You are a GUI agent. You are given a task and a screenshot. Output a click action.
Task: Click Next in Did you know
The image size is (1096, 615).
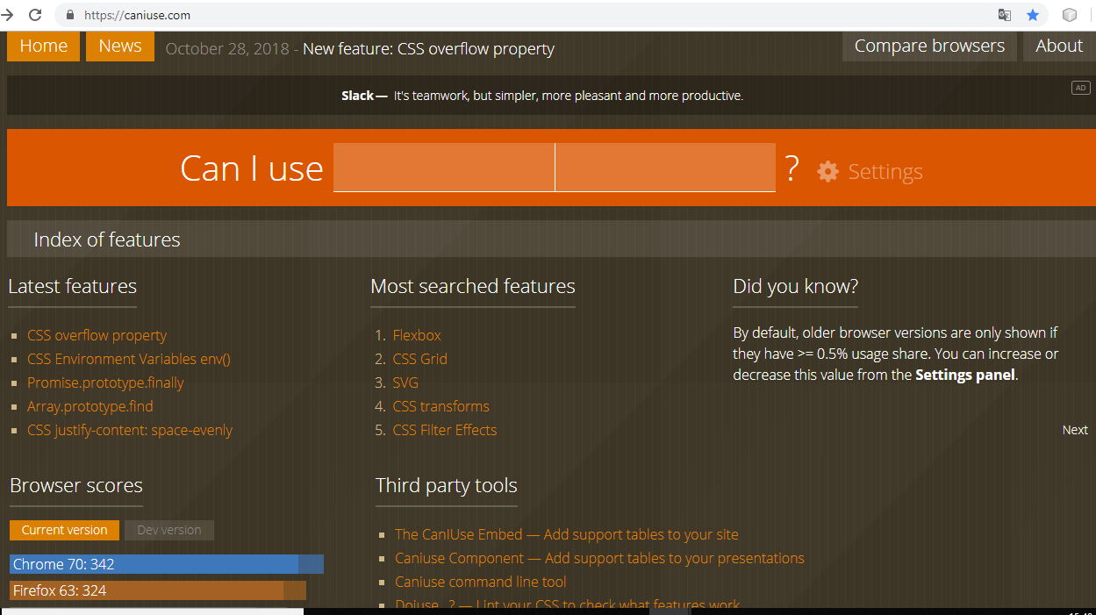tap(1075, 430)
